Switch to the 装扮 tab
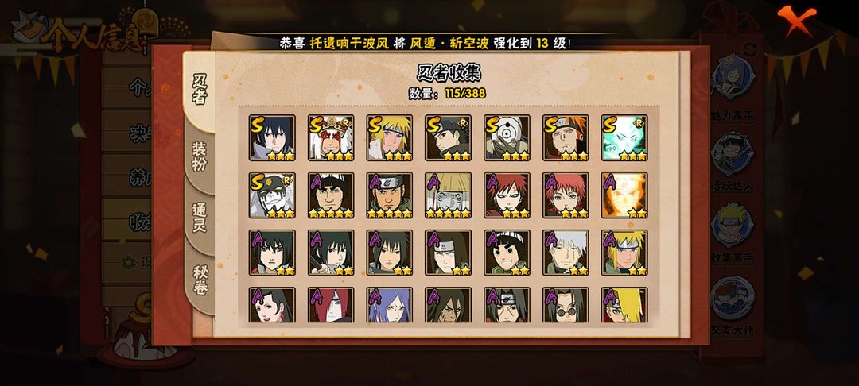The height and width of the screenshot is (386, 859). (199, 156)
